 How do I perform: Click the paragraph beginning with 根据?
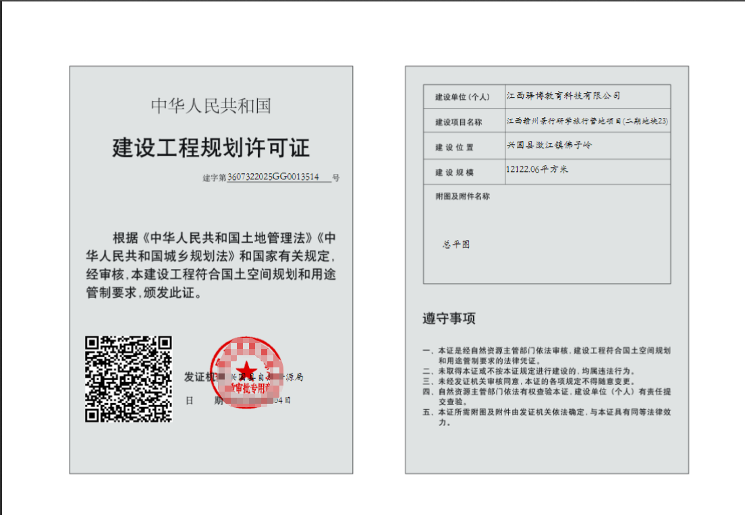(211, 266)
